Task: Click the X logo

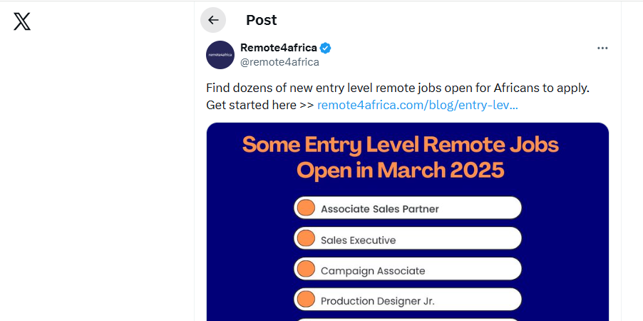Action: tap(22, 21)
